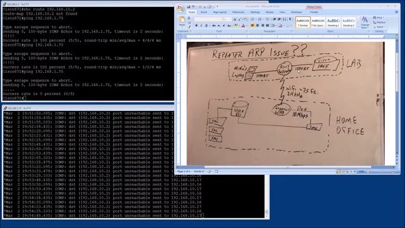The width and height of the screenshot is (405, 228).
Task: Click the Word Help icon
Action: tap(397, 12)
